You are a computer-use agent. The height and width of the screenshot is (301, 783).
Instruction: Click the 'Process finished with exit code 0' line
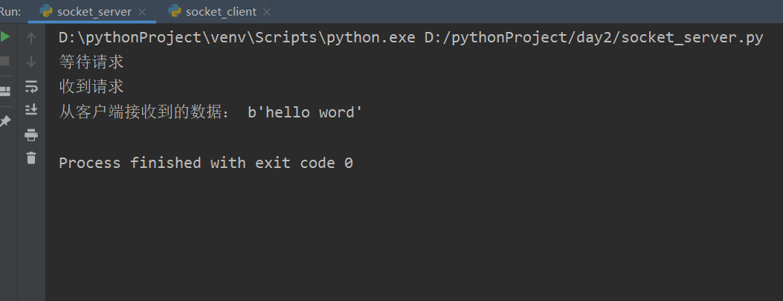point(206,163)
